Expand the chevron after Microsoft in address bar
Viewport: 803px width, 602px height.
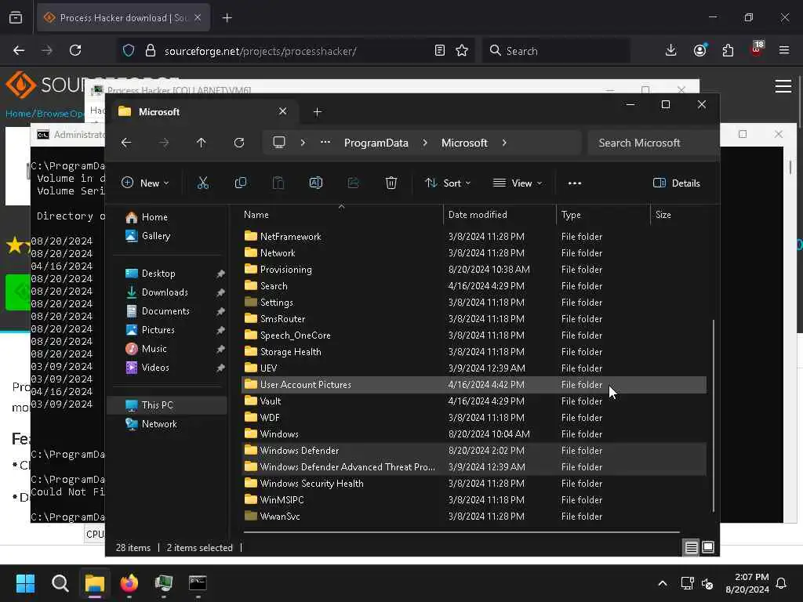[x=504, y=143]
